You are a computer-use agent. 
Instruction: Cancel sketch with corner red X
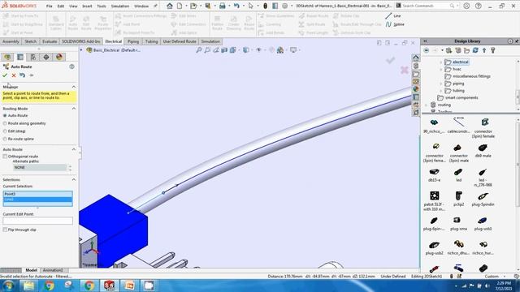click(405, 70)
